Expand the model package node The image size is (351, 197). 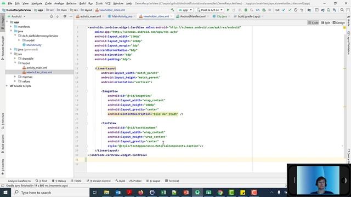pyautogui.click(x=19, y=40)
